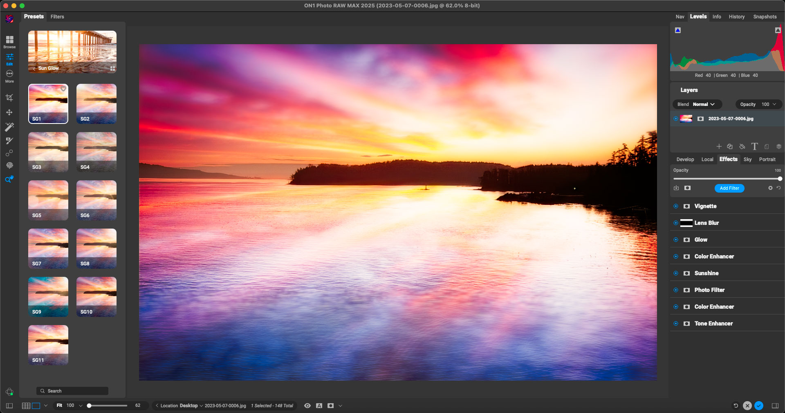Viewport: 785px width, 413px height.
Task: Switch to the Filters tab
Action: pos(57,17)
